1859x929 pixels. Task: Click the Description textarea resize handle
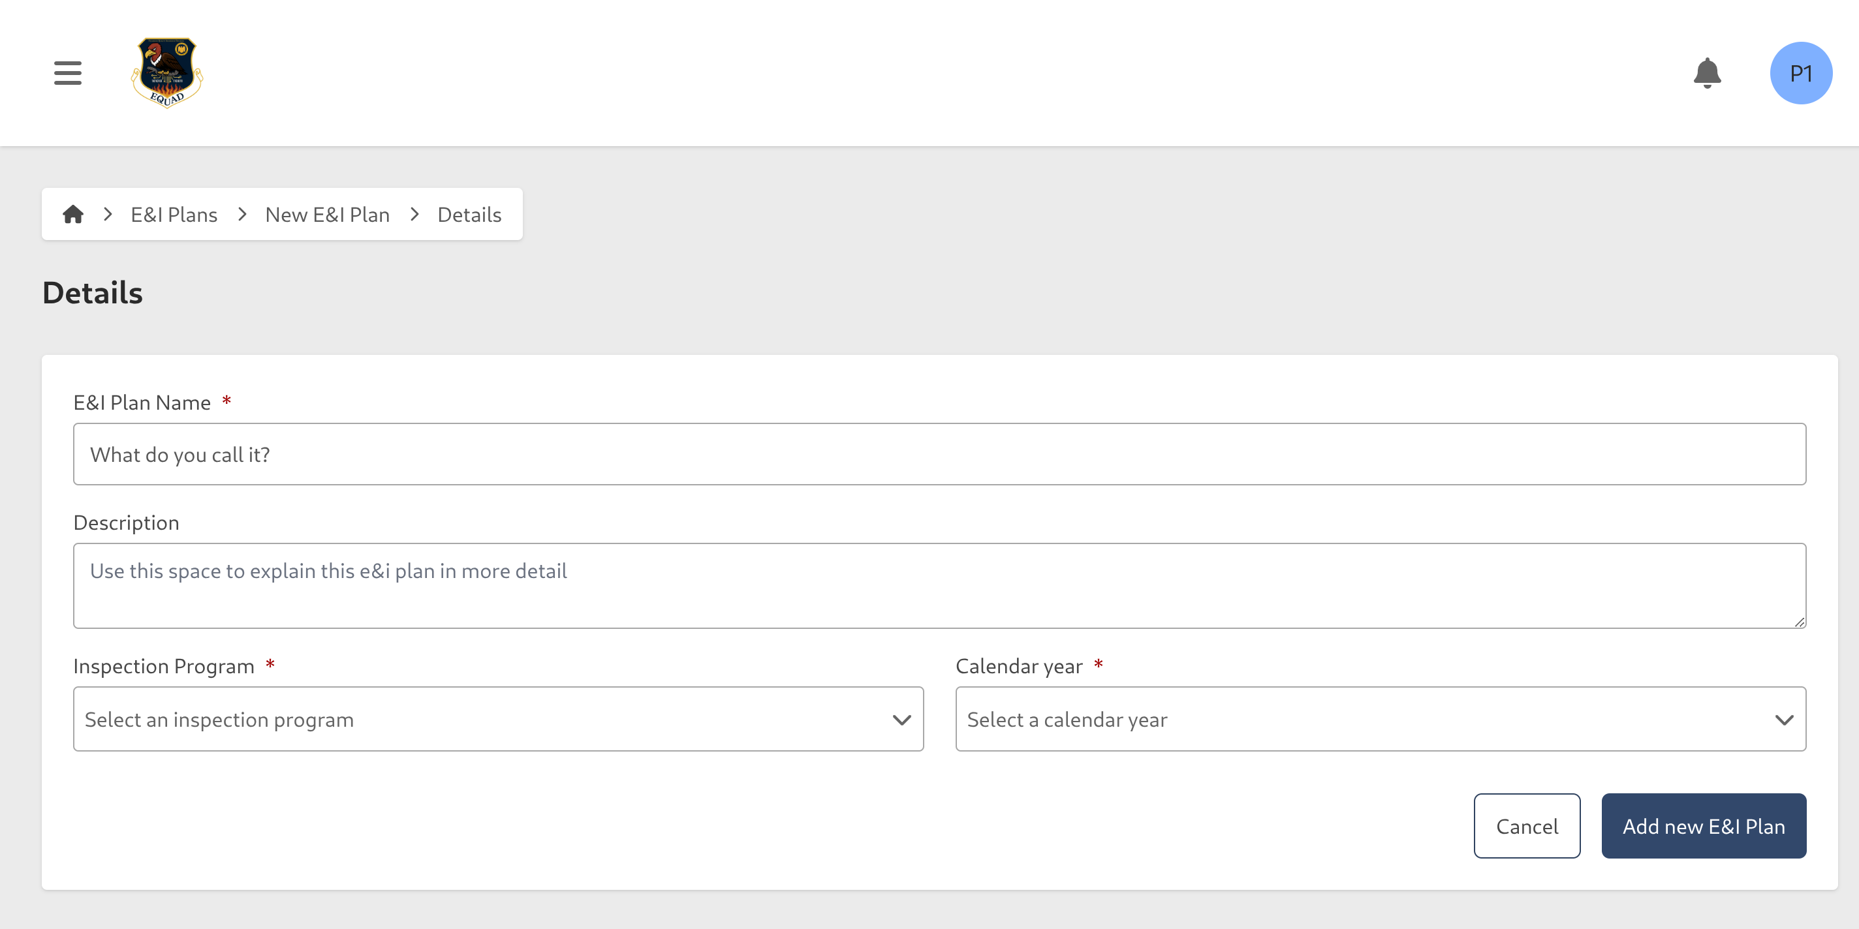click(1799, 622)
